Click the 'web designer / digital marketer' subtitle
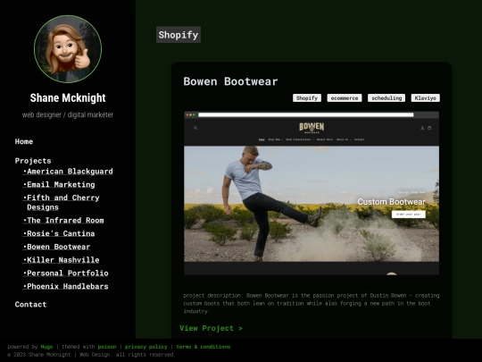Screen dimensions: 482x362 point(68,114)
